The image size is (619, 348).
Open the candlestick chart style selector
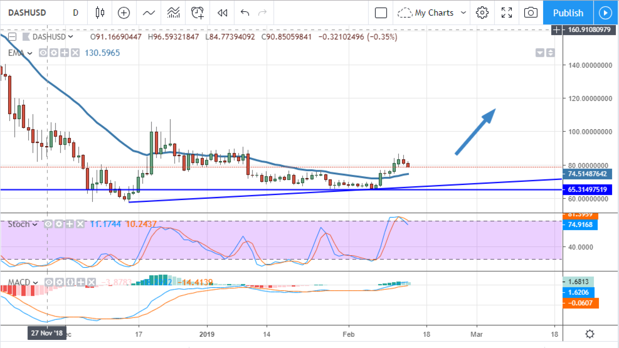click(x=100, y=13)
